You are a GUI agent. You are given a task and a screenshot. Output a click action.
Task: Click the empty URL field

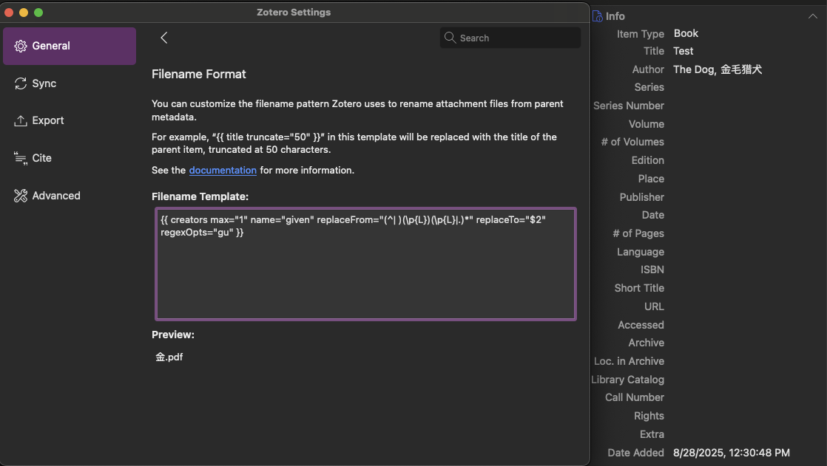coord(740,306)
